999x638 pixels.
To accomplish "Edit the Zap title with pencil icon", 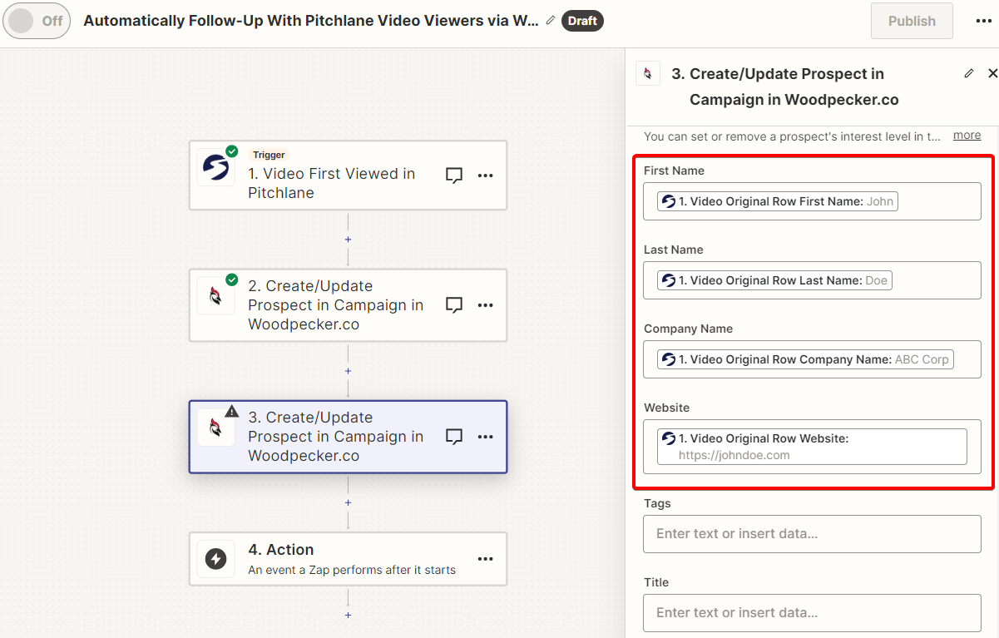I will coord(551,21).
